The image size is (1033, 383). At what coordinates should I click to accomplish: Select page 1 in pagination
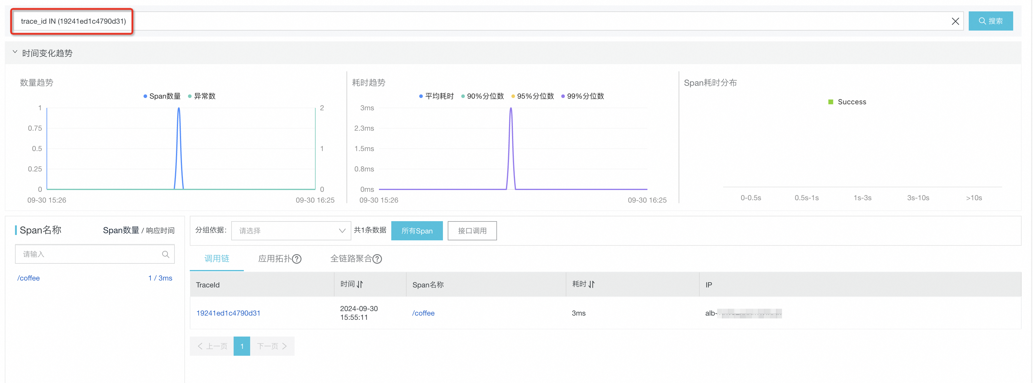242,346
